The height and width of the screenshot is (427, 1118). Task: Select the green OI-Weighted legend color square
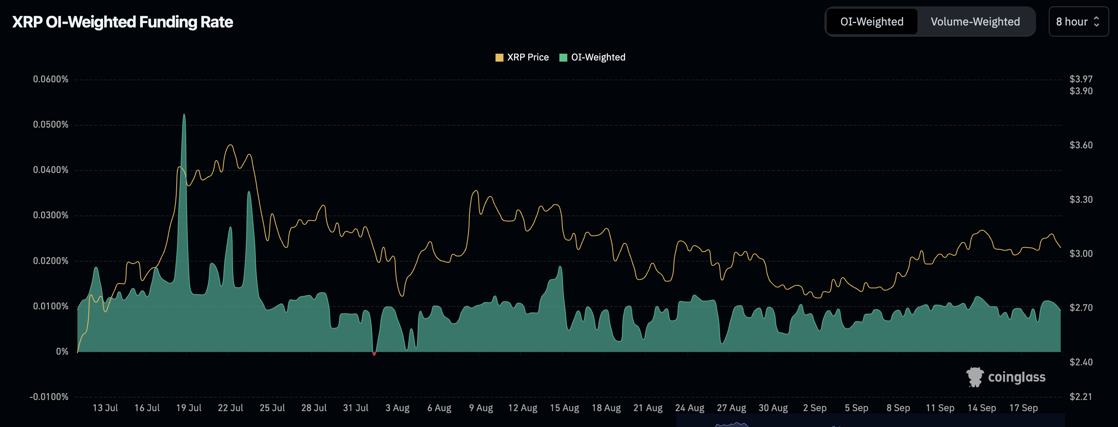(x=564, y=57)
